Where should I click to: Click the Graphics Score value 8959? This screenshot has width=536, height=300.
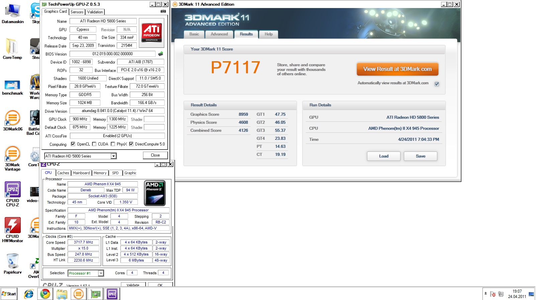click(x=243, y=114)
